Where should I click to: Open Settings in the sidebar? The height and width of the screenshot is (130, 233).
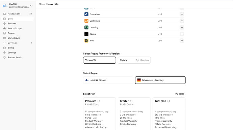[18, 53]
